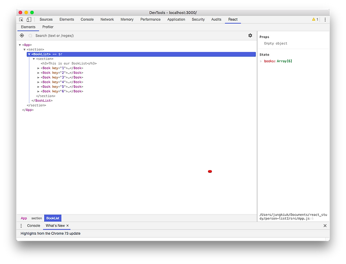Open the Performance tab

150,19
